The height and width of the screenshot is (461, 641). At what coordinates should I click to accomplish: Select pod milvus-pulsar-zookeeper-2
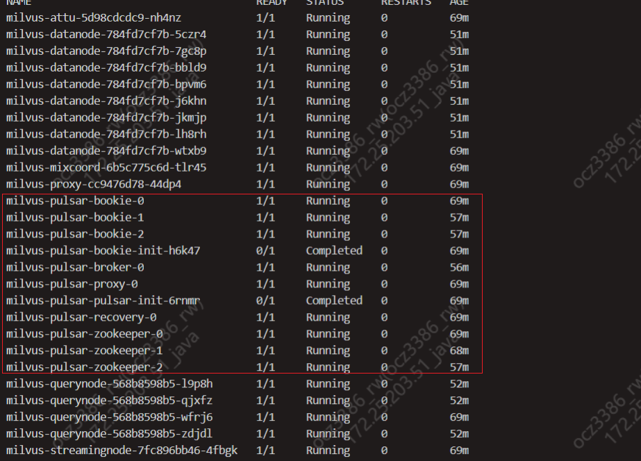coord(84,367)
